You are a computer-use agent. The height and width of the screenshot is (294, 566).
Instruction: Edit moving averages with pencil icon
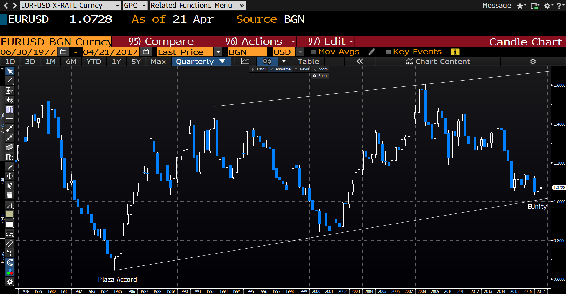372,52
